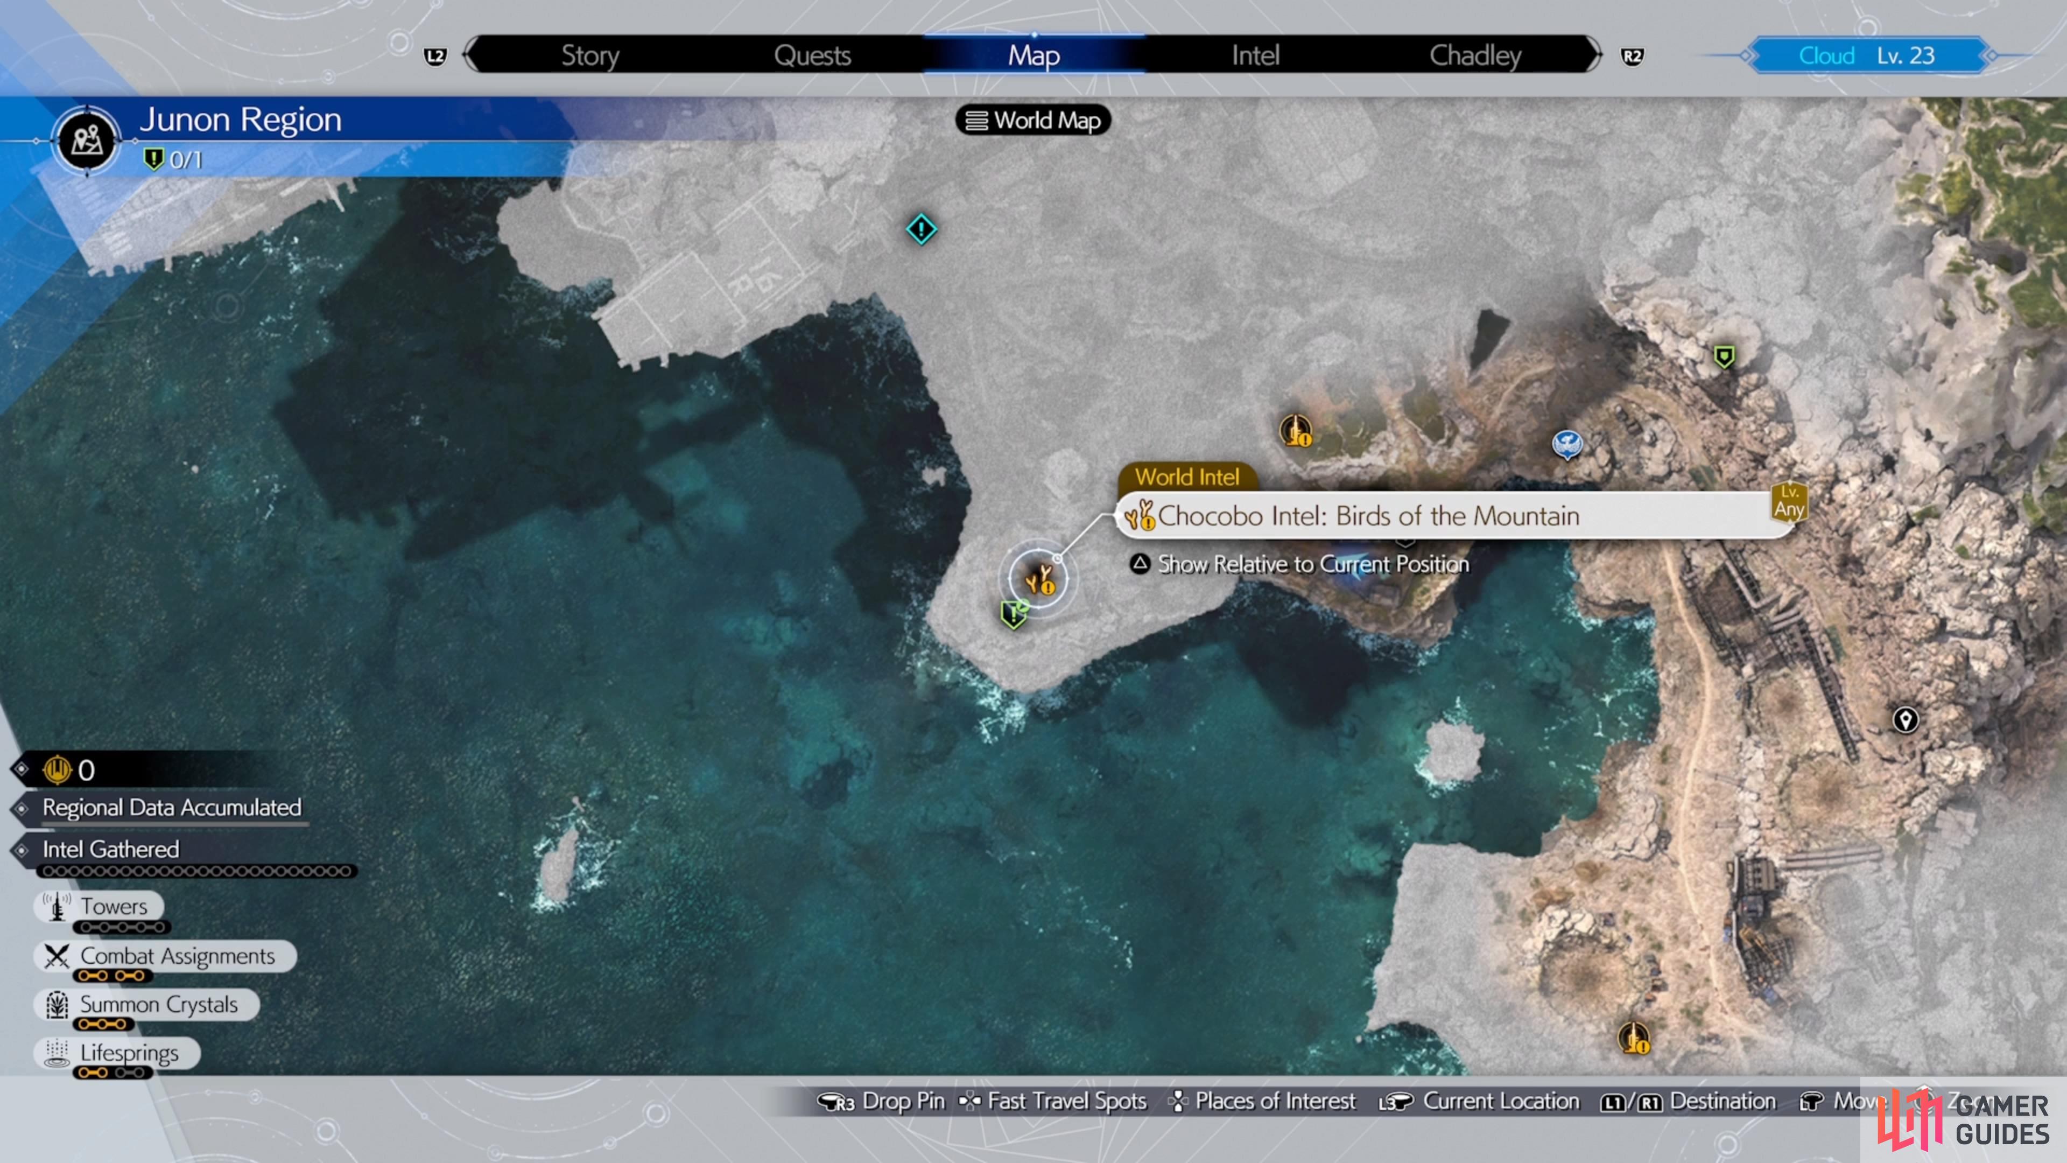The height and width of the screenshot is (1163, 2067).
Task: Click the World Intel tooltip header
Action: pos(1187,477)
